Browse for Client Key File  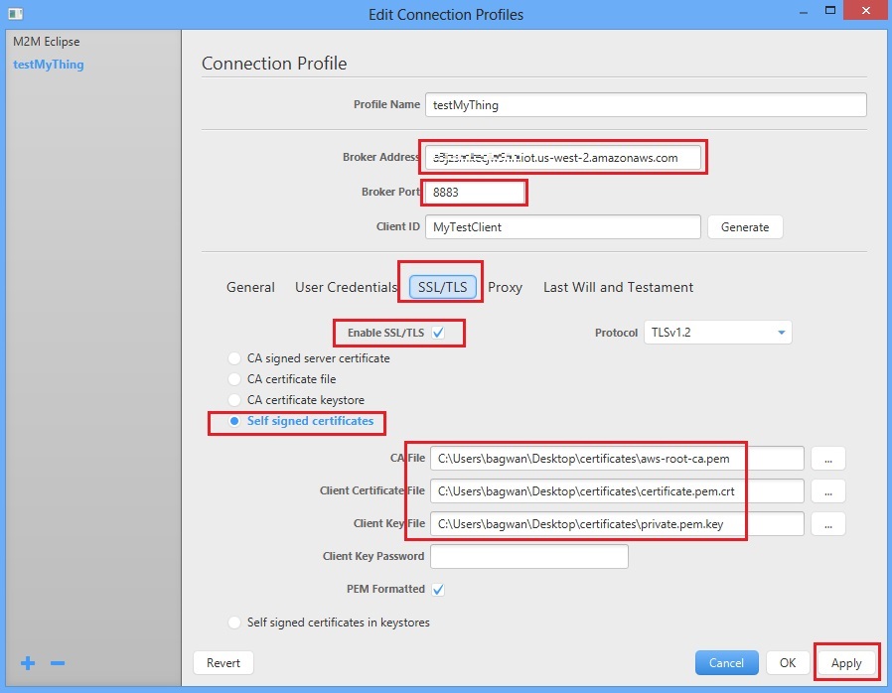827,523
